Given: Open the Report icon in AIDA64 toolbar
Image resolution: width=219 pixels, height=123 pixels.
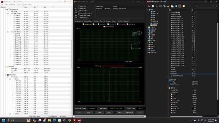Looking at the screenshot, I should [x=153, y=6].
